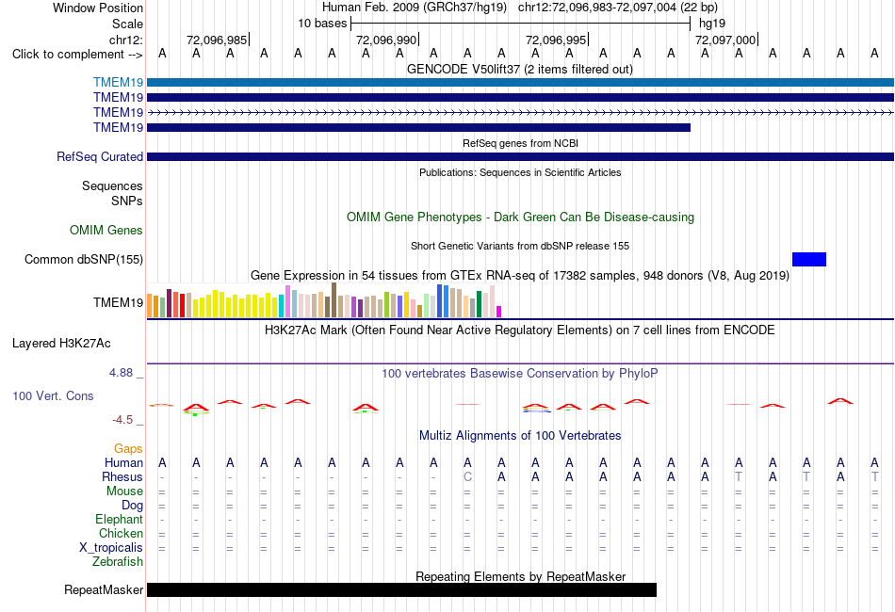The width and height of the screenshot is (895, 612).
Task: Click the Zebrafish alignment row label
Action: point(118,562)
